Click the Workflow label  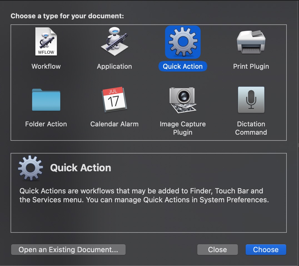pos(46,66)
